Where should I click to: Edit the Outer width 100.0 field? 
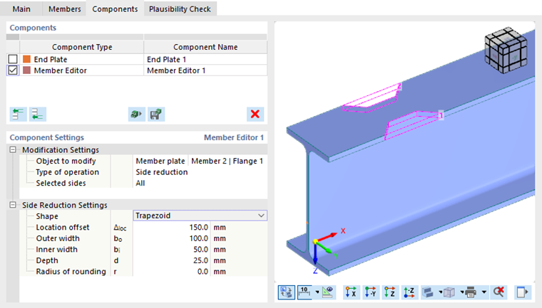pyautogui.click(x=171, y=238)
